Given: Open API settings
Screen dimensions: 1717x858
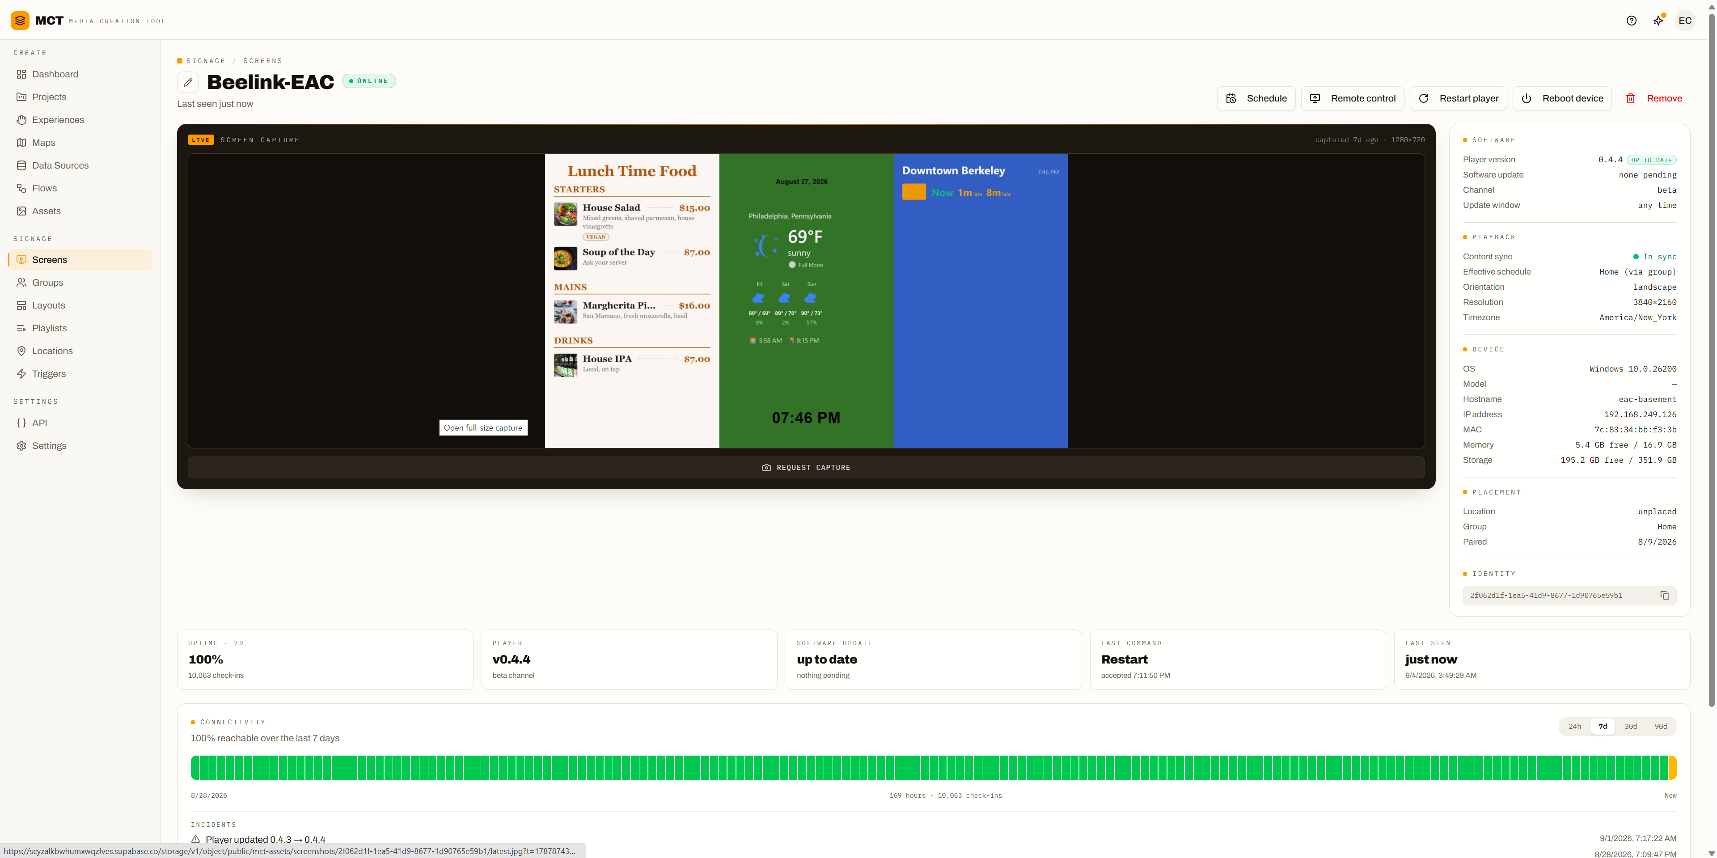Looking at the screenshot, I should click(80, 423).
